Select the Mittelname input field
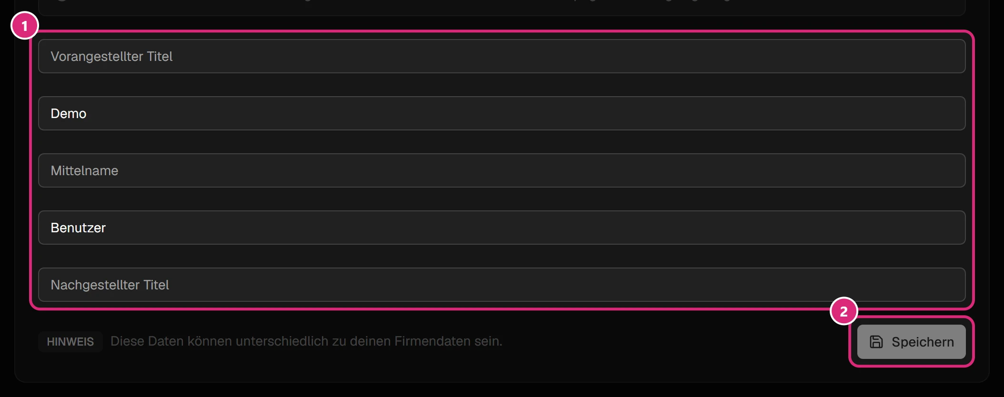The height and width of the screenshot is (397, 1004). [x=502, y=170]
